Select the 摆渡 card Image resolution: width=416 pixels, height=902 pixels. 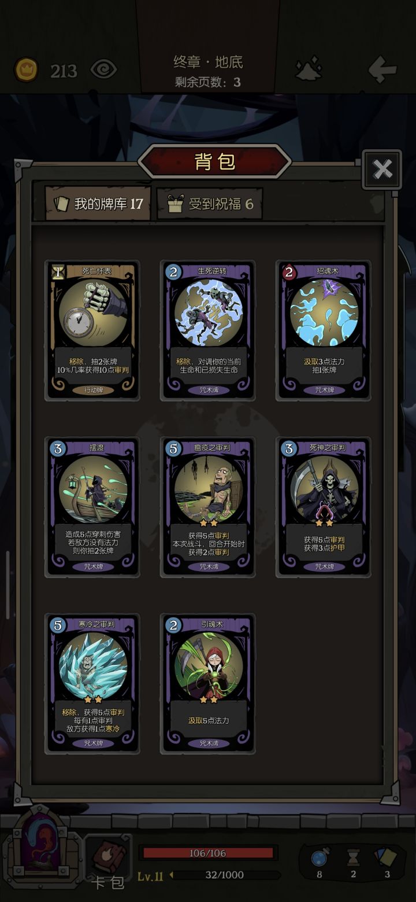pos(92,507)
